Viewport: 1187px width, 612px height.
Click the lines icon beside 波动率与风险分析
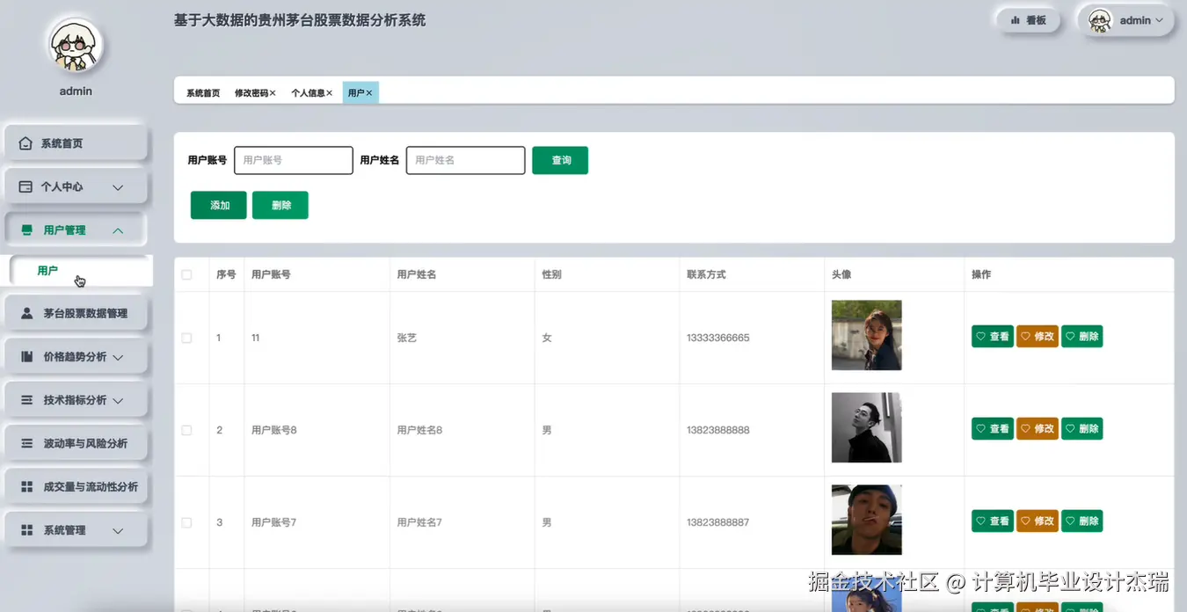point(26,443)
